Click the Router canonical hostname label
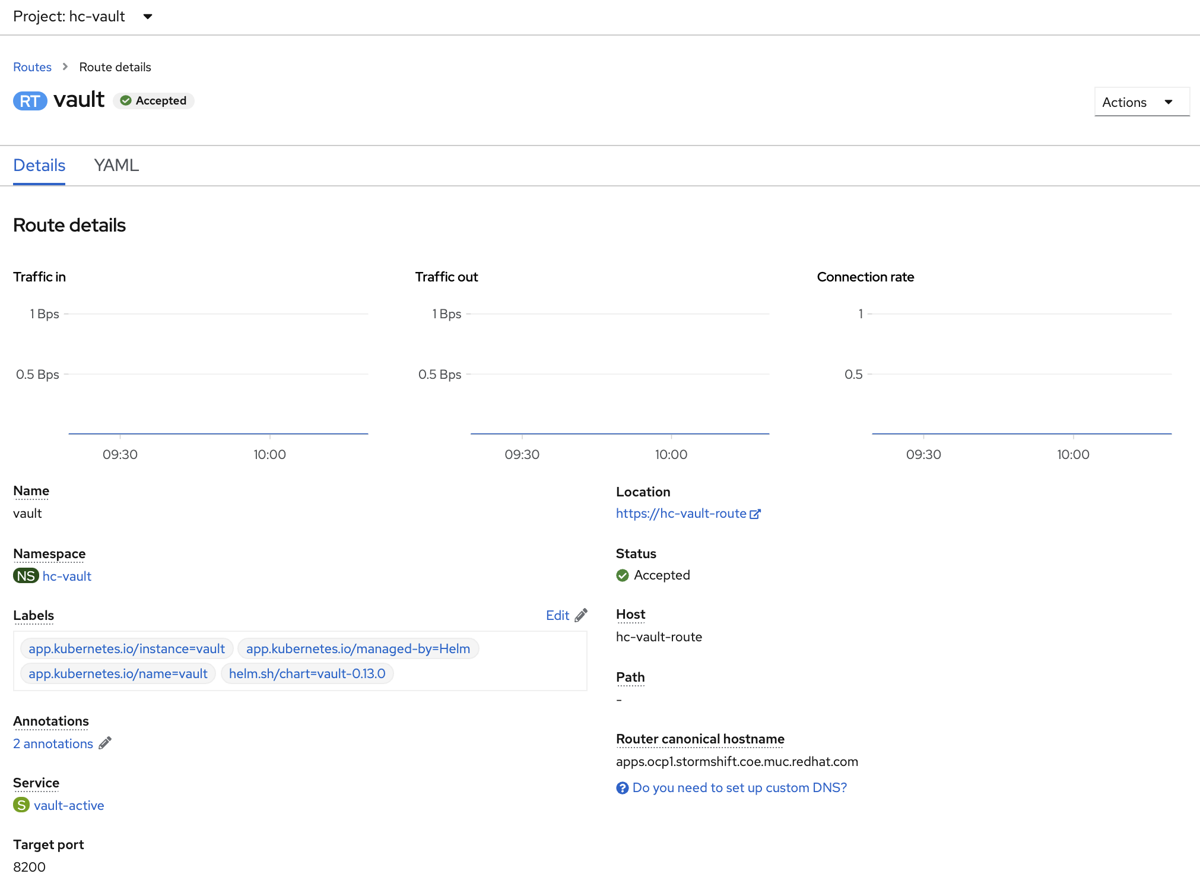The height and width of the screenshot is (880, 1200). point(700,739)
